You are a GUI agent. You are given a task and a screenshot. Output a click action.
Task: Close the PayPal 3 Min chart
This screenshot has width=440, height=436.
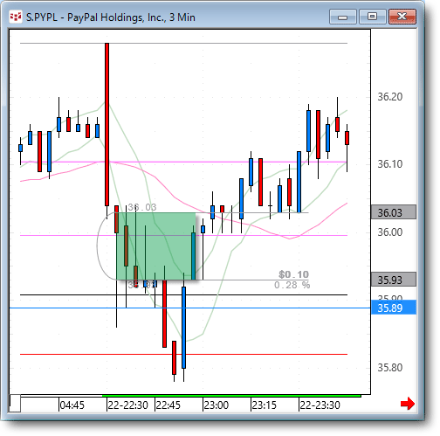402,17
